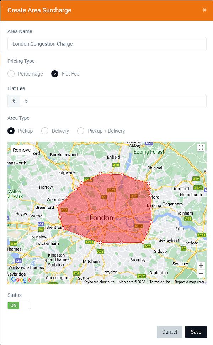Choose Delivery as area type

tap(45, 131)
